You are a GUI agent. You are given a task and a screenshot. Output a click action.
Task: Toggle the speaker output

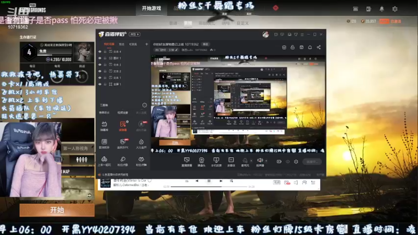point(260,162)
